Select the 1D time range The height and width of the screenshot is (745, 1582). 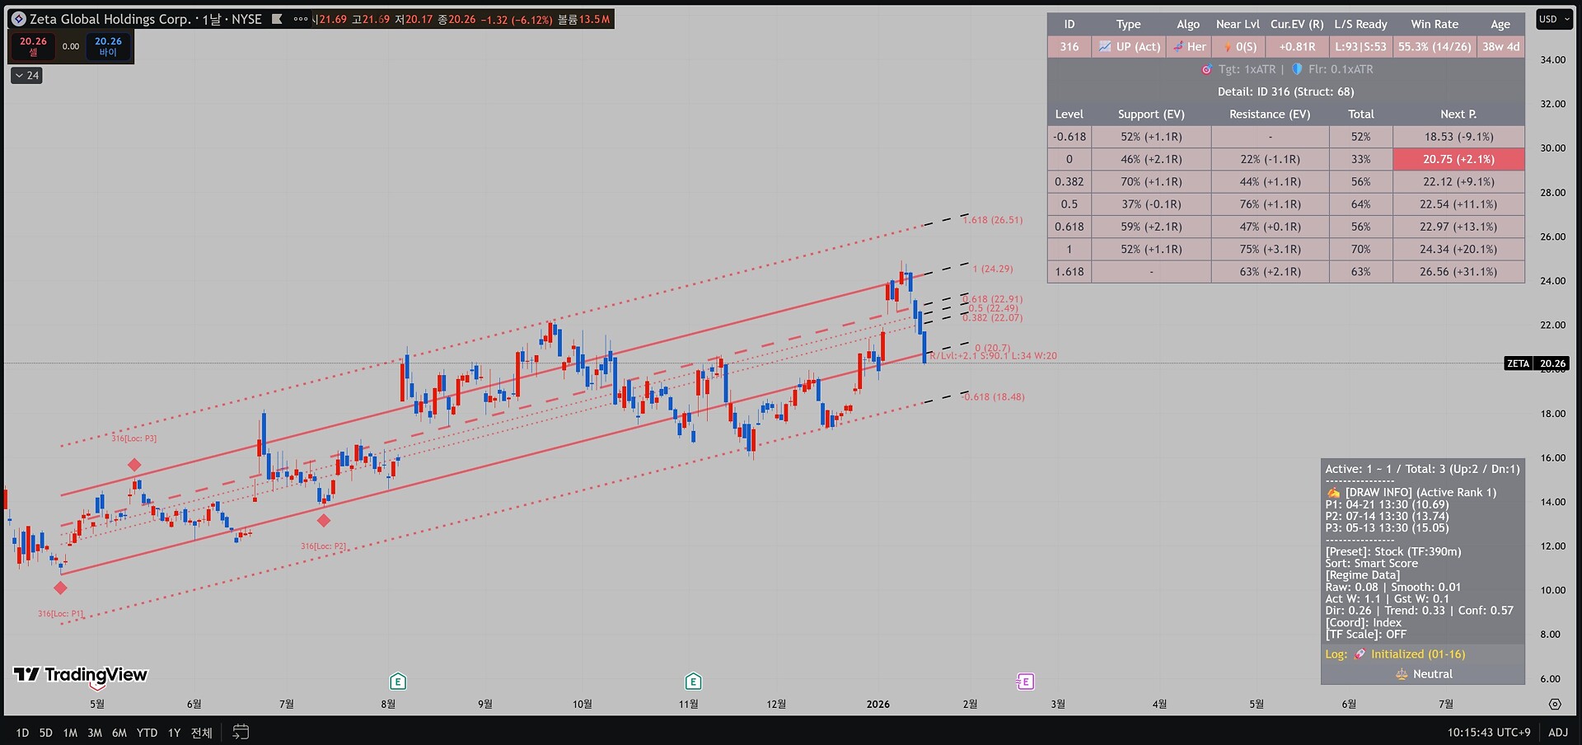(22, 733)
